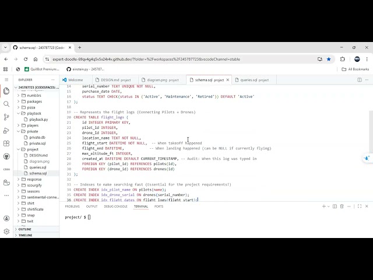Create a new terminal with plus icon

point(323,206)
